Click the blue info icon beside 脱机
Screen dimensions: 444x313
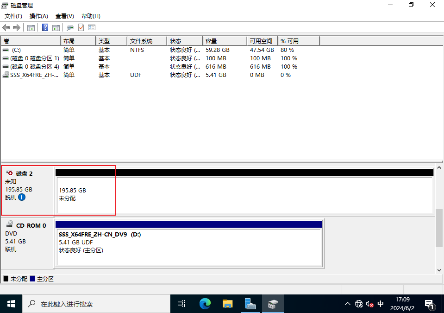click(x=22, y=197)
